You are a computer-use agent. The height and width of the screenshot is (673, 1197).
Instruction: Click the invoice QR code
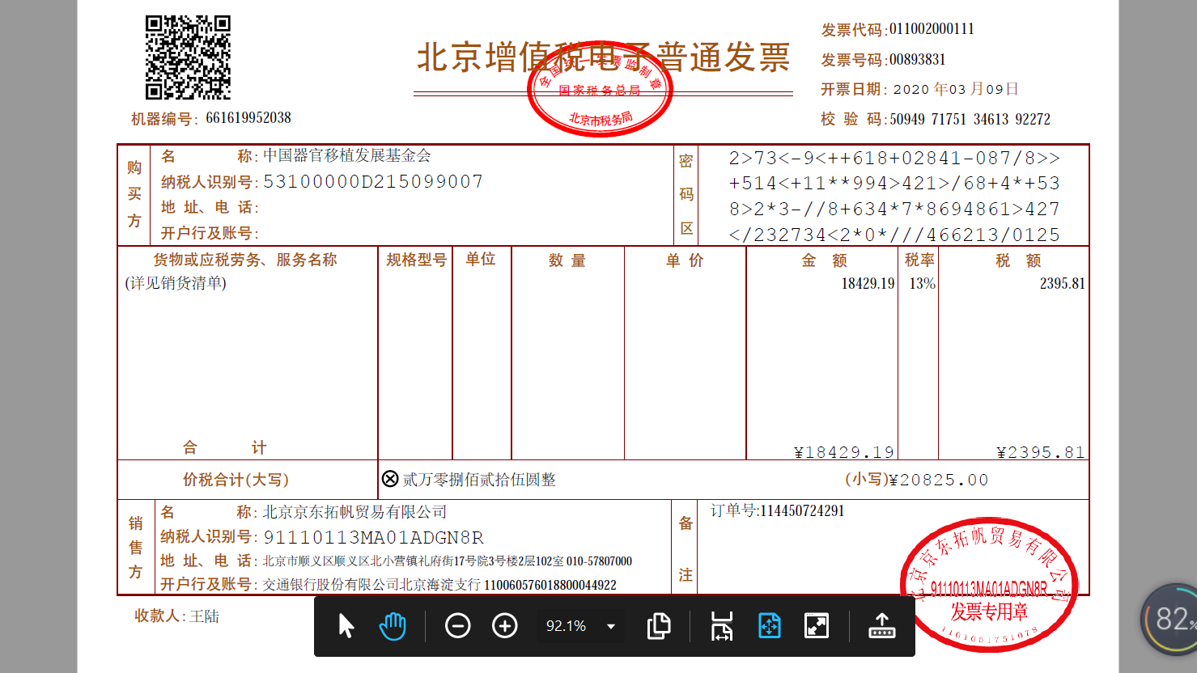tap(188, 57)
